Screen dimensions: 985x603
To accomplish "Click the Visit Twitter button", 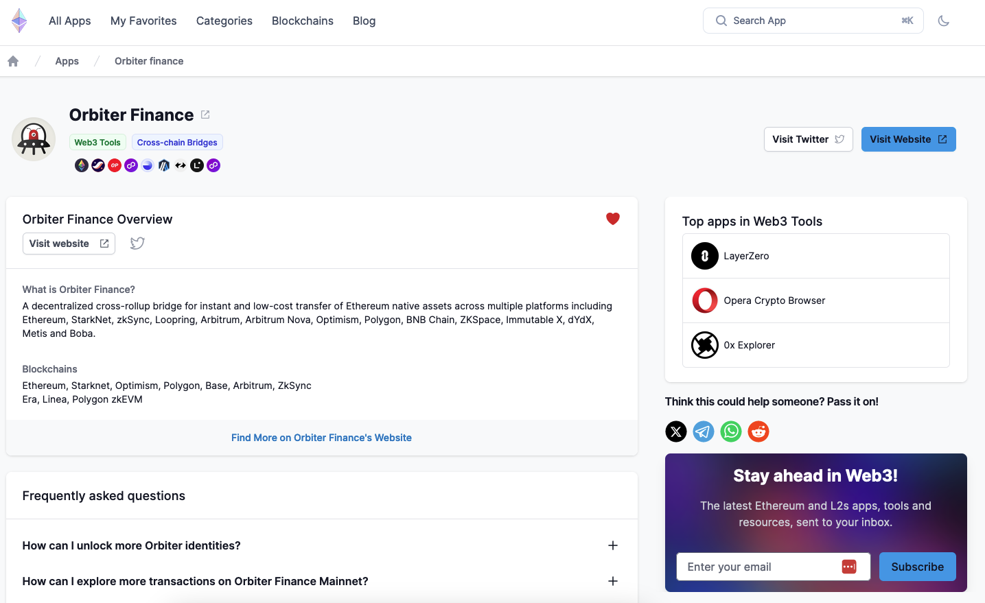I will [x=809, y=139].
